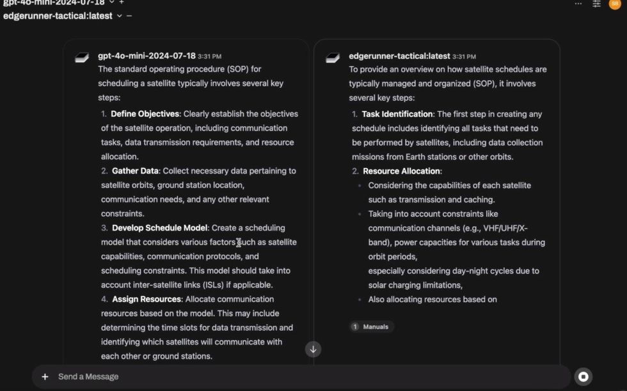Remove edgerunner-tactical model with minus icon
This screenshot has width=627, height=391.
(x=129, y=15)
